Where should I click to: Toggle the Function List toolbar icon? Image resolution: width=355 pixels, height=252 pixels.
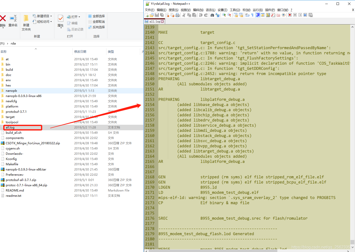(273, 15)
